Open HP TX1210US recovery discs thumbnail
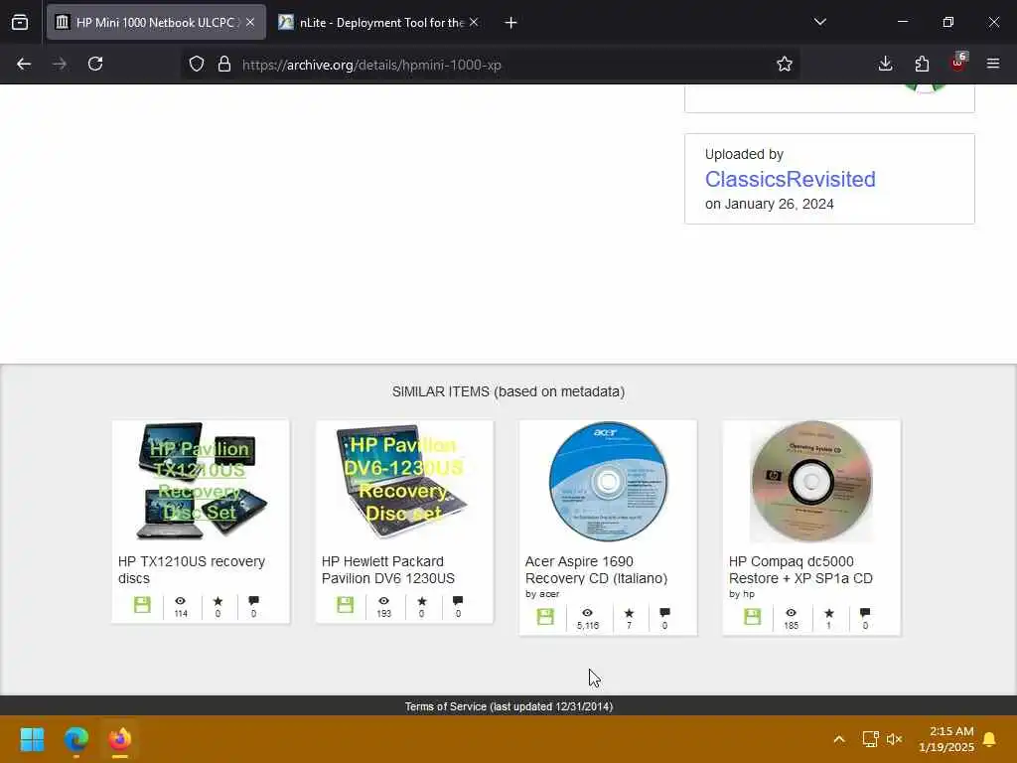1017x763 pixels. (201, 481)
